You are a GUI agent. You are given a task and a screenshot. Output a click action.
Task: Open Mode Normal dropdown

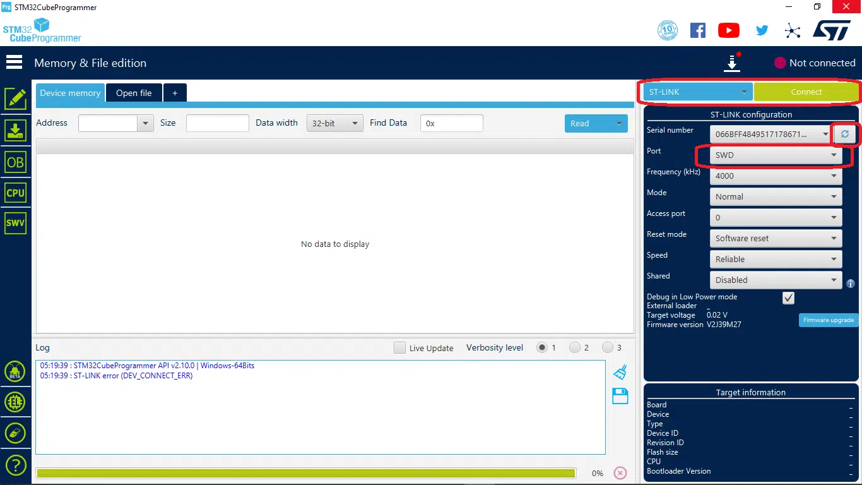[x=776, y=196]
